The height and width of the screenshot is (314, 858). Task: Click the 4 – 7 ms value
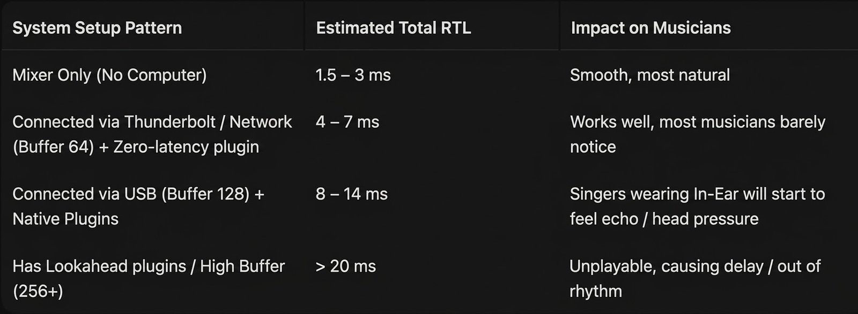(x=347, y=122)
